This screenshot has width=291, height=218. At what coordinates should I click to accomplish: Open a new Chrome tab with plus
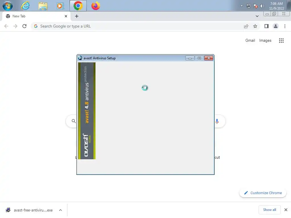(77, 16)
